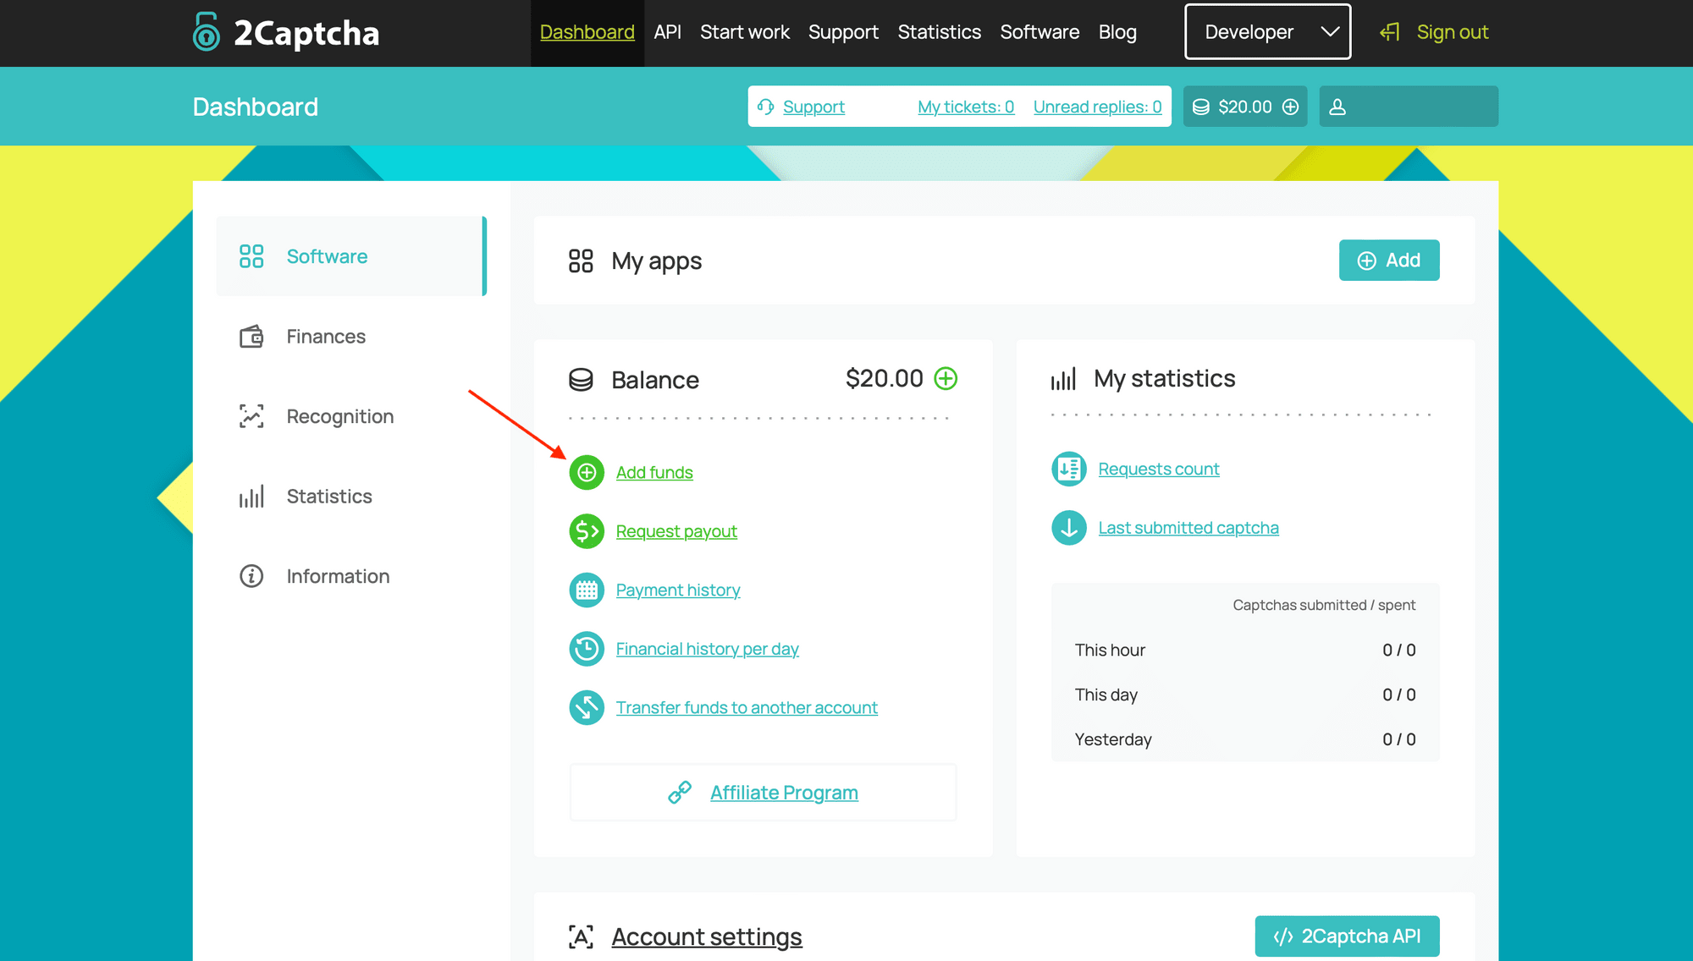Click the Recognition scan icon in the sidebar

(x=251, y=416)
